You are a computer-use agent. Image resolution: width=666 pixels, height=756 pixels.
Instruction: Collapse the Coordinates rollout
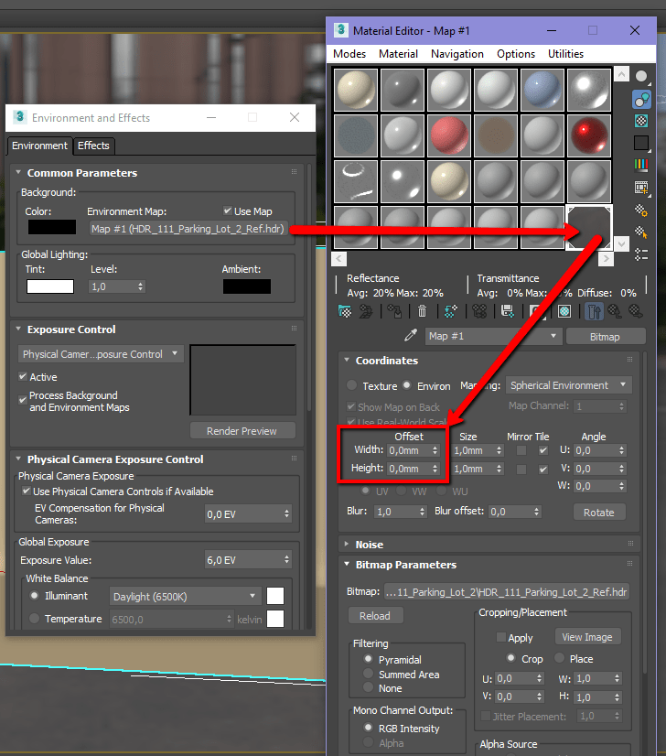tap(347, 360)
